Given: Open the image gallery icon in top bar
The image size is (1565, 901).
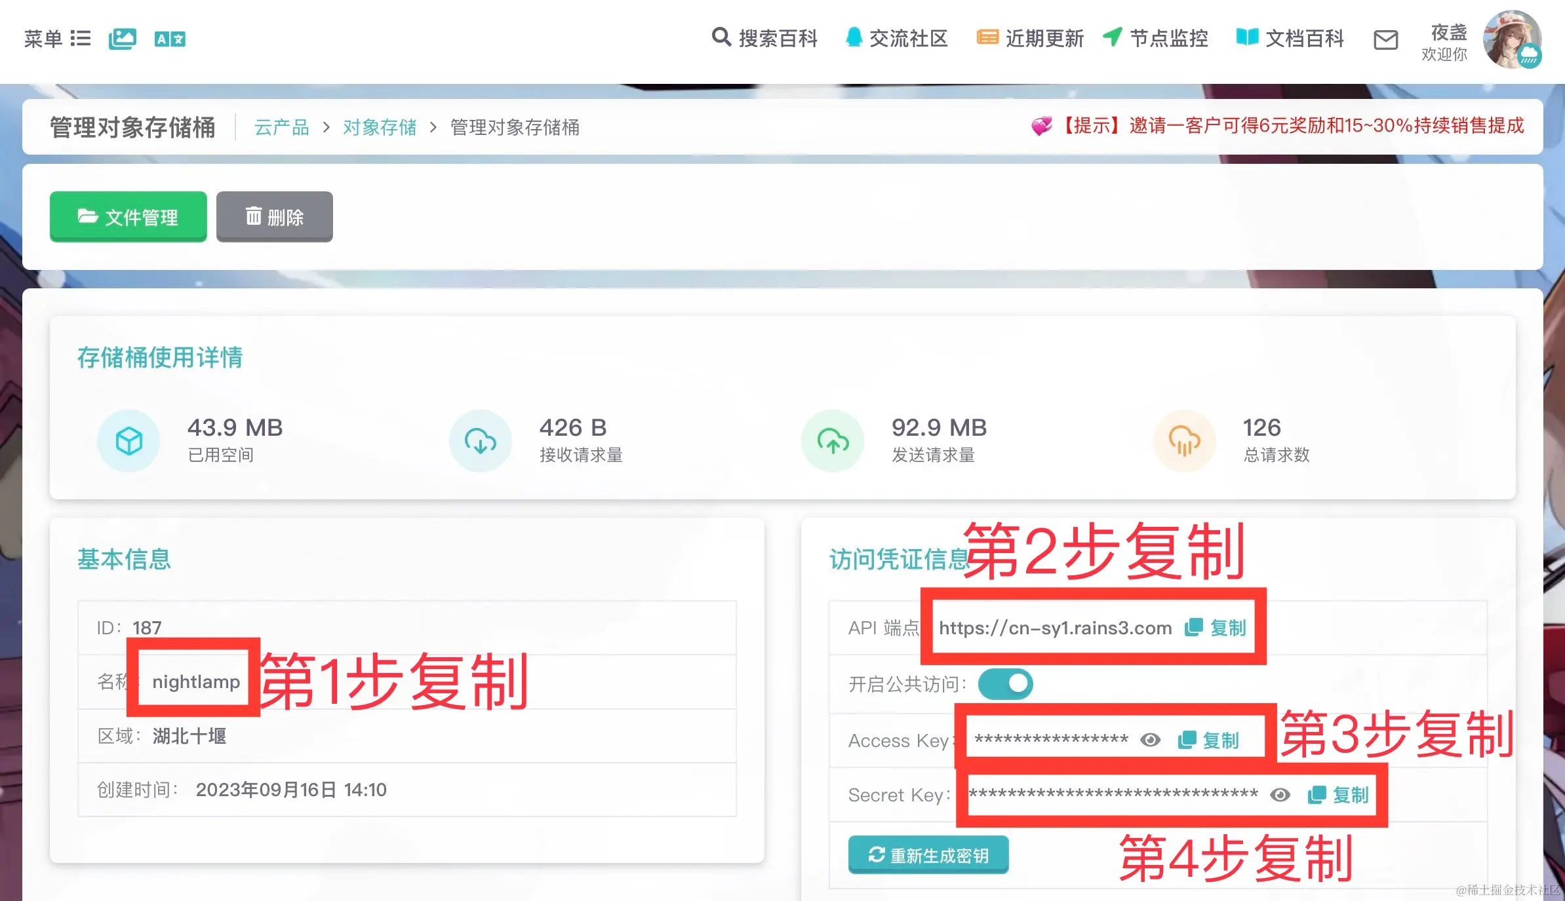Looking at the screenshot, I should (x=121, y=39).
